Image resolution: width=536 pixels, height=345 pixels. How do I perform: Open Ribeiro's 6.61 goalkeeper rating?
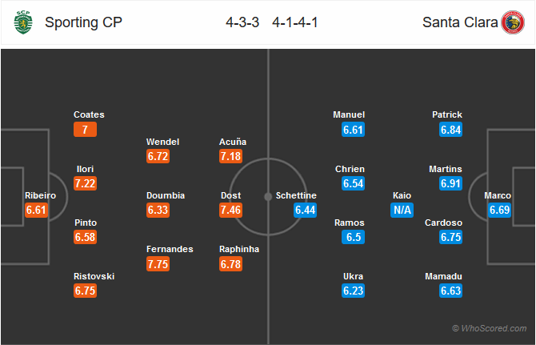point(36,210)
